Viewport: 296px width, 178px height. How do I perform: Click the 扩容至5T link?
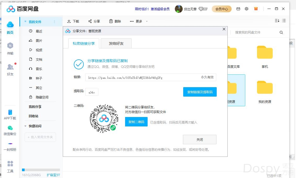tap(53, 175)
